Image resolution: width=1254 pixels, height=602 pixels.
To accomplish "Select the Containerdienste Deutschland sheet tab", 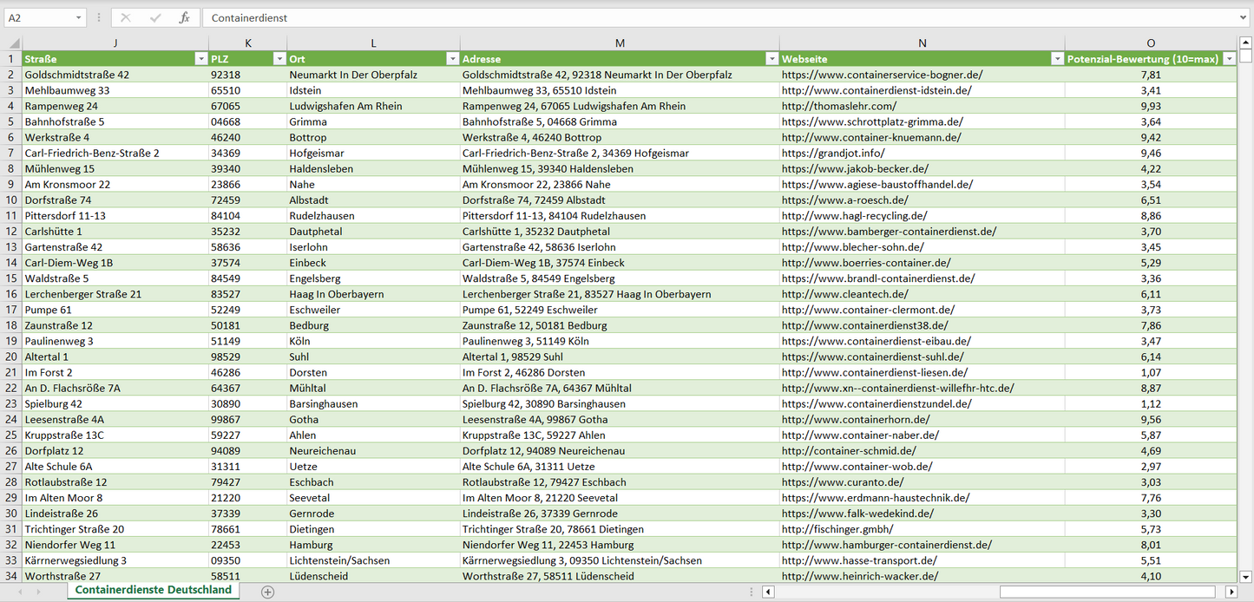I will [154, 590].
